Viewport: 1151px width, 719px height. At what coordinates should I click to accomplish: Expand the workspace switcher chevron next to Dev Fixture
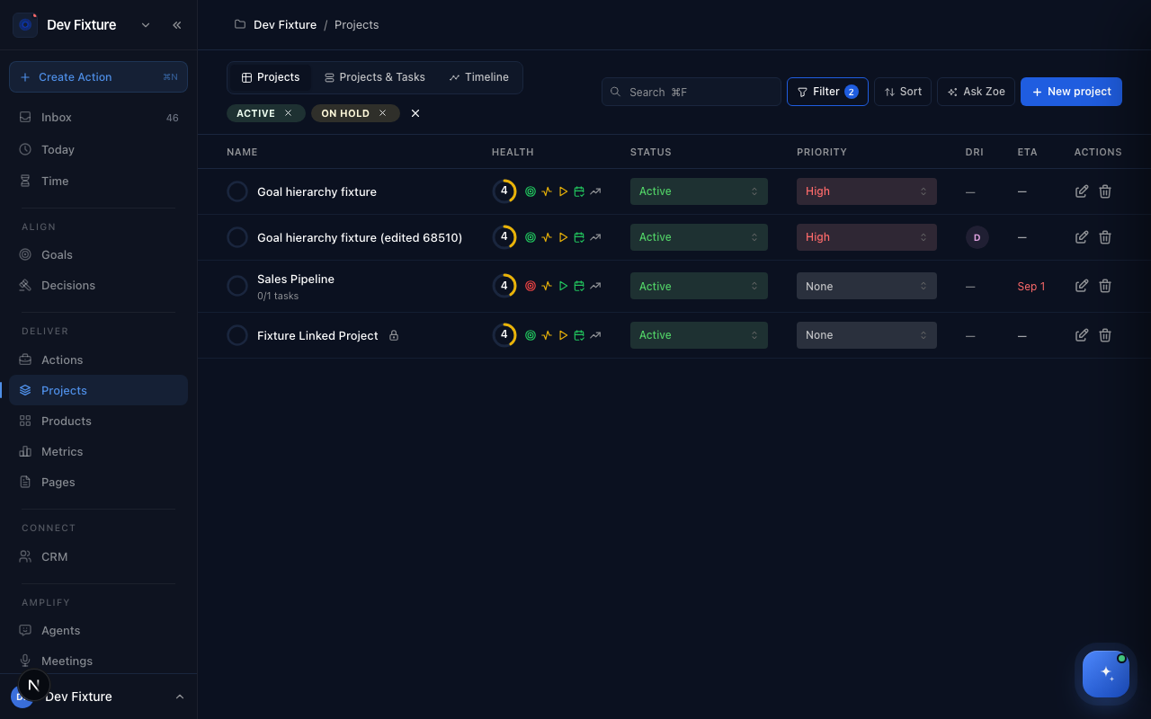(x=146, y=25)
